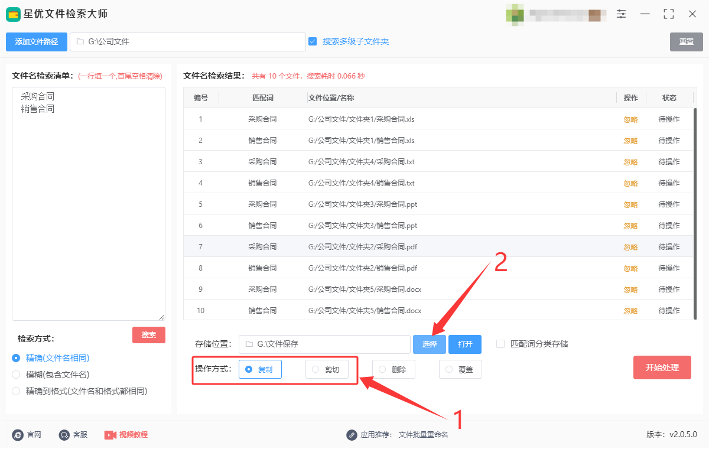
Task: Click 忽略 for row 2 销售合同.xls
Action: (x=630, y=141)
